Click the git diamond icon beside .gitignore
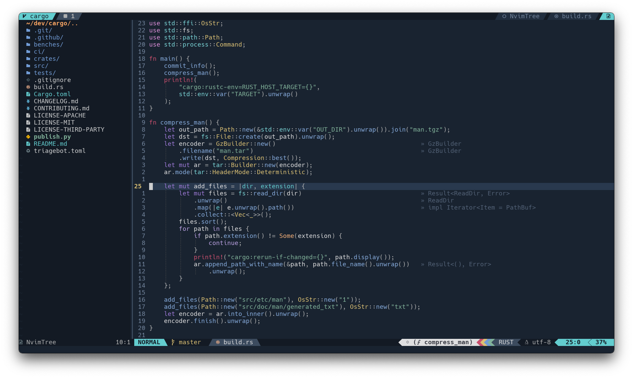The height and width of the screenshot is (378, 633). (x=28, y=80)
